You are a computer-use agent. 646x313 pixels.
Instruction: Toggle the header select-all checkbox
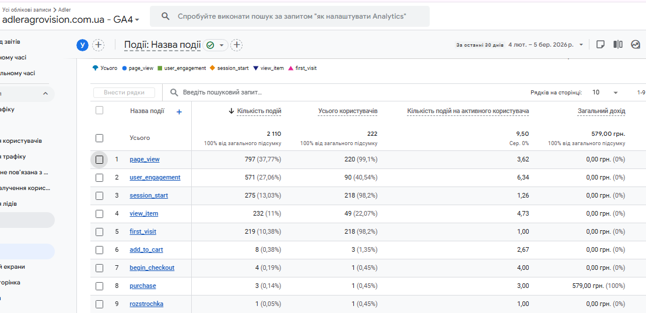99,110
